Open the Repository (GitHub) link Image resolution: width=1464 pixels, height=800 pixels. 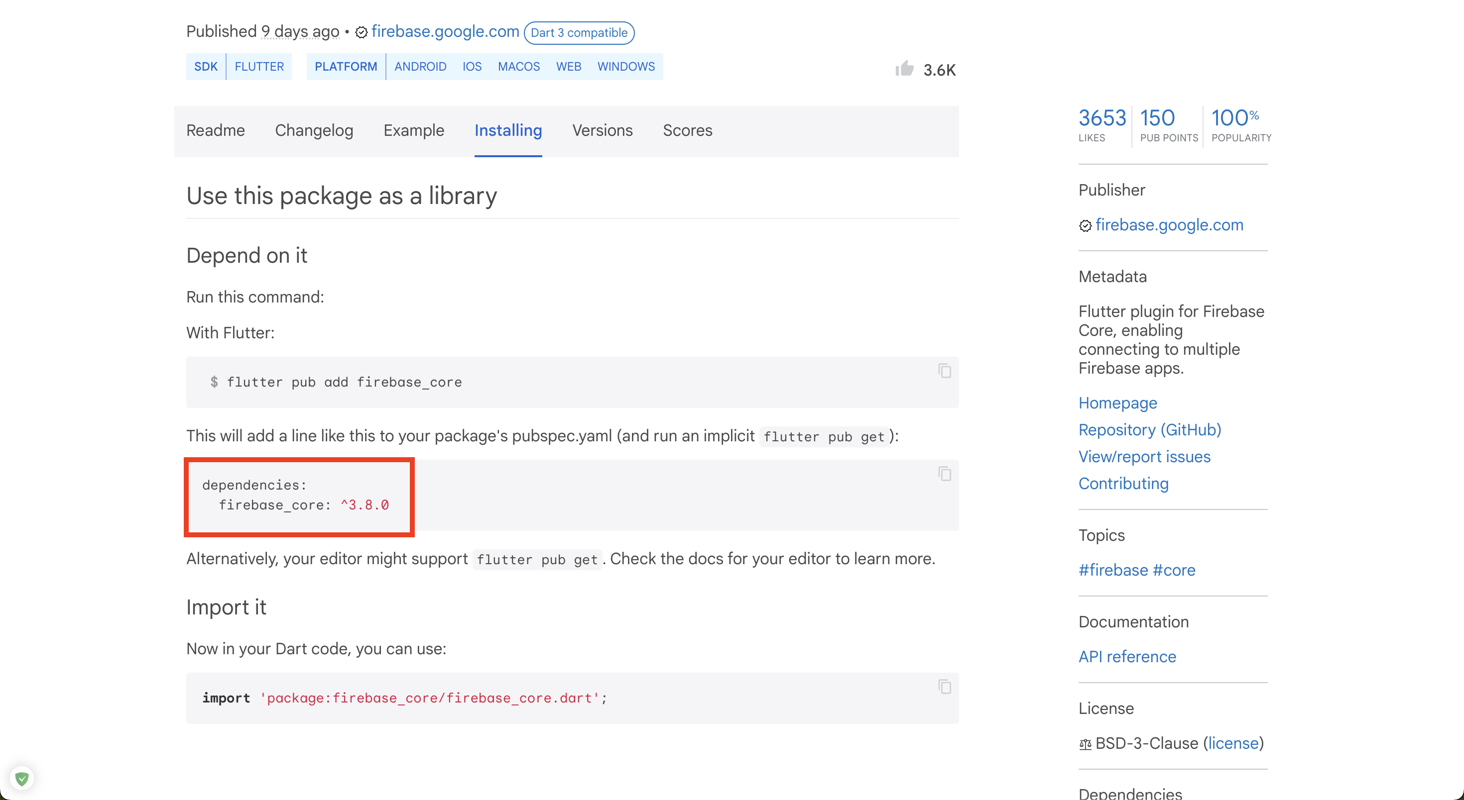coord(1149,430)
